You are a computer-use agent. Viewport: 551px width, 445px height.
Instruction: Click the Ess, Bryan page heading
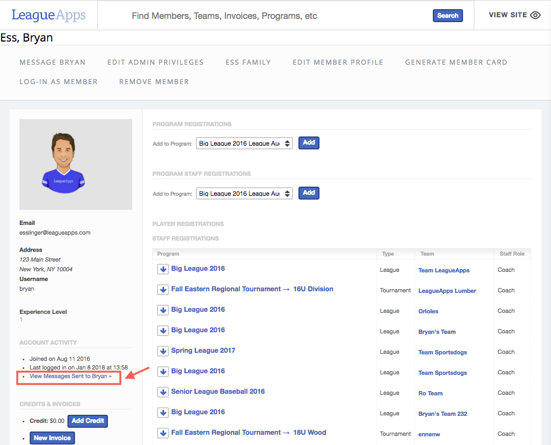[26, 38]
